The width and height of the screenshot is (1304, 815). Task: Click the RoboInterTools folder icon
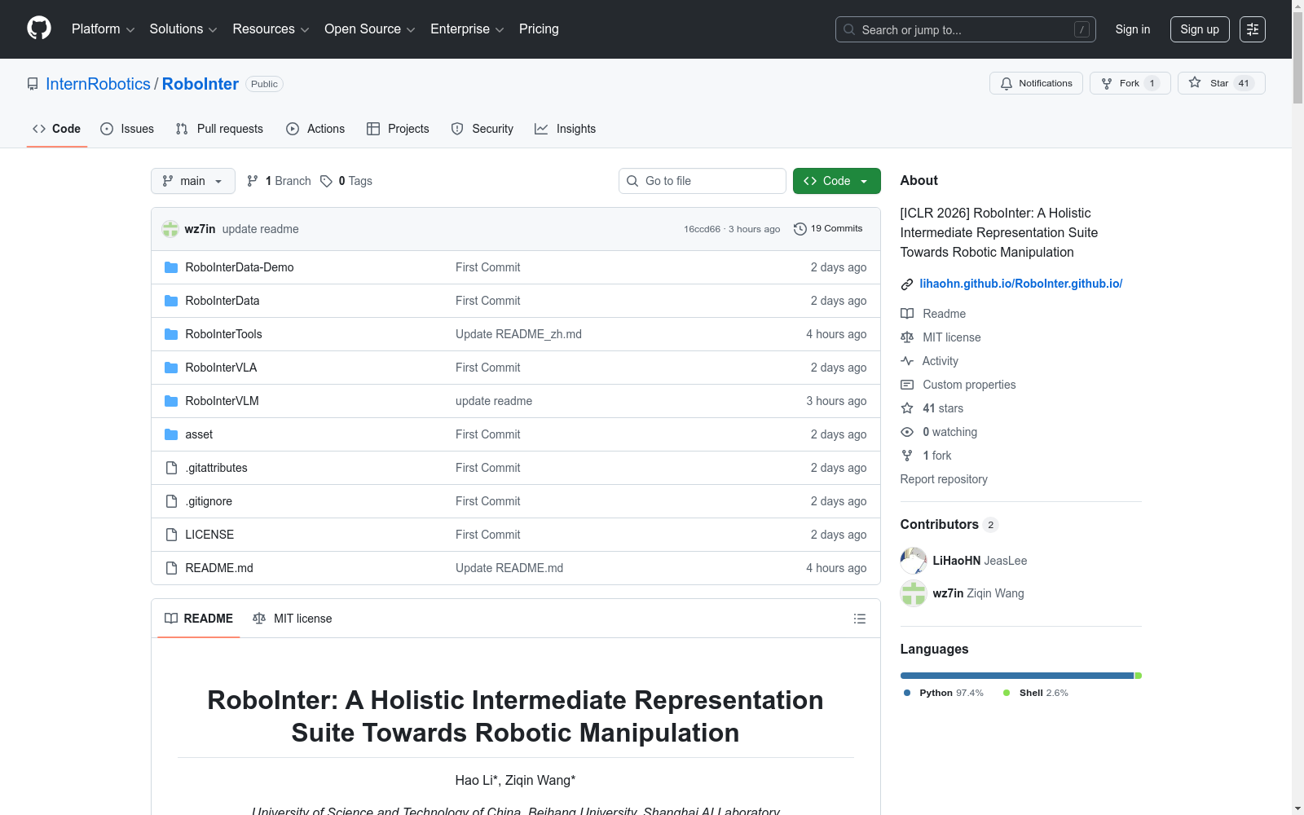click(x=171, y=334)
